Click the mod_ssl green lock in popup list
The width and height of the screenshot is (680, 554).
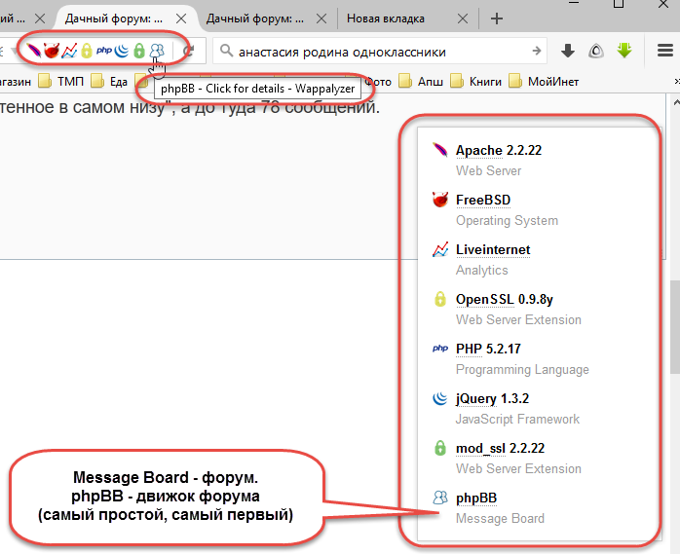[439, 448]
